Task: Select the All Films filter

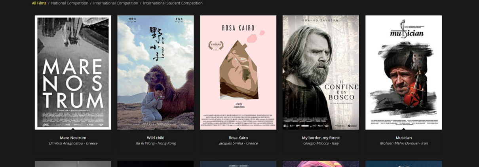Action: (39, 3)
